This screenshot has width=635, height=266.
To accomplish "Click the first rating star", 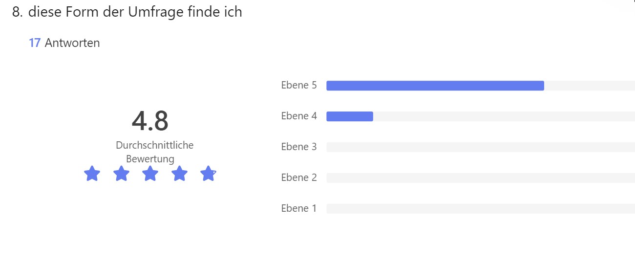I will (x=92, y=174).
